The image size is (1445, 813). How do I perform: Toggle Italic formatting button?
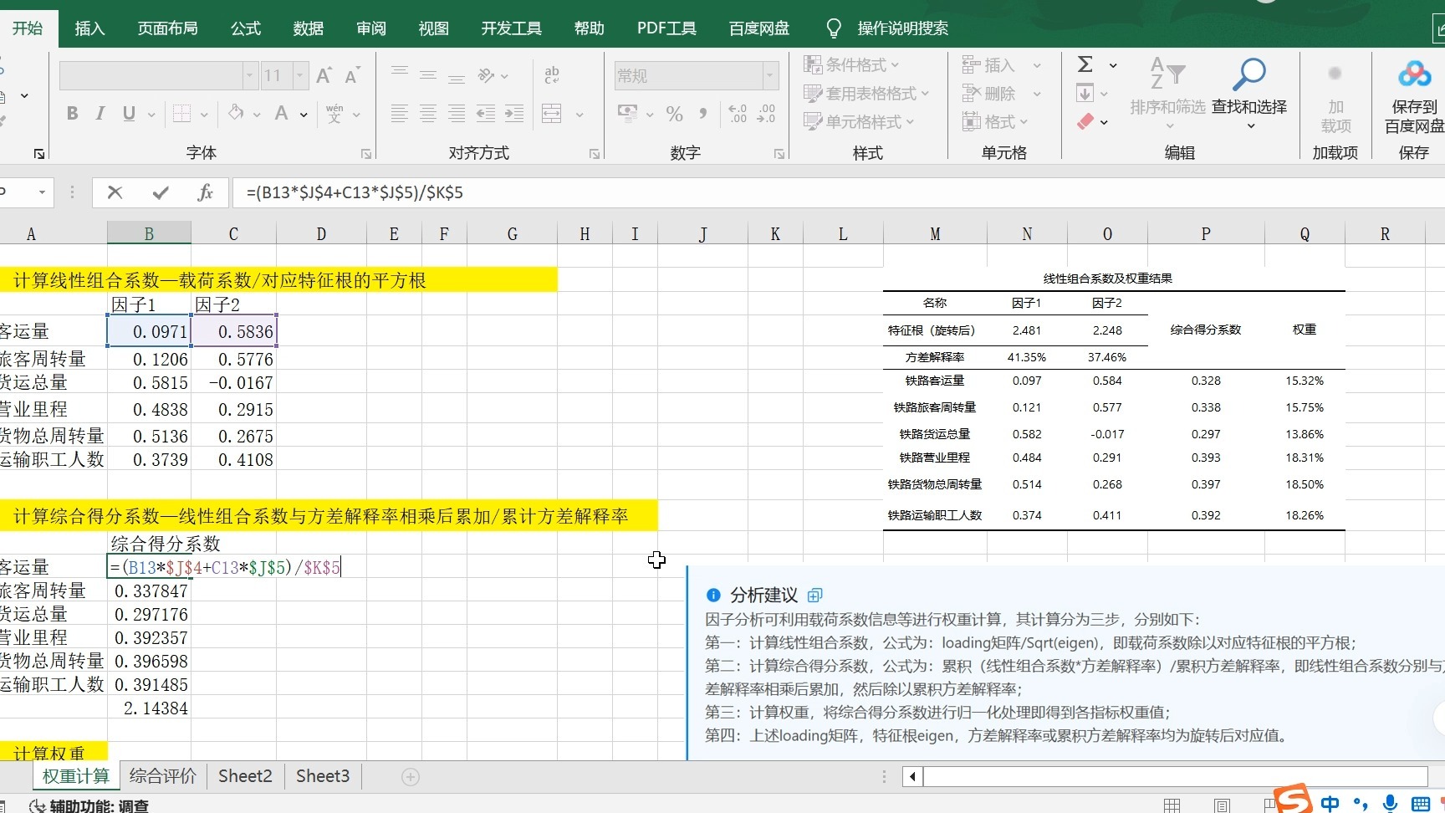coord(100,114)
